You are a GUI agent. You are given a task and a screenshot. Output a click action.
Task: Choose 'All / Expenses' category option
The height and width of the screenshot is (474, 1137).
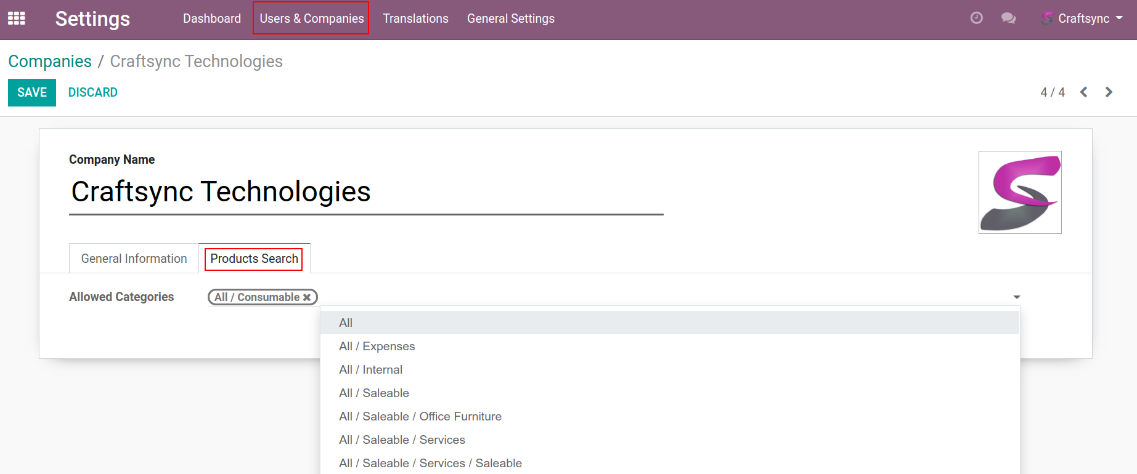(377, 346)
